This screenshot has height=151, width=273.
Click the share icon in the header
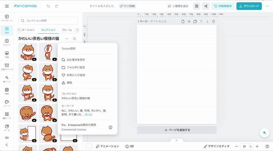[x=206, y=6]
